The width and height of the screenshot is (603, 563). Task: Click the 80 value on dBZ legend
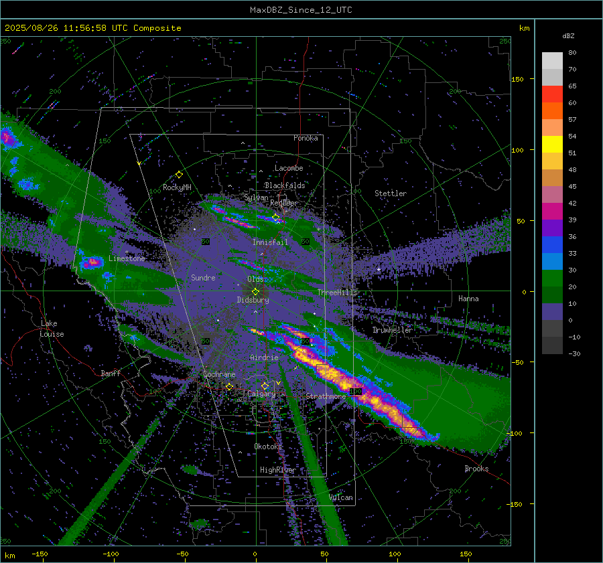coord(572,53)
